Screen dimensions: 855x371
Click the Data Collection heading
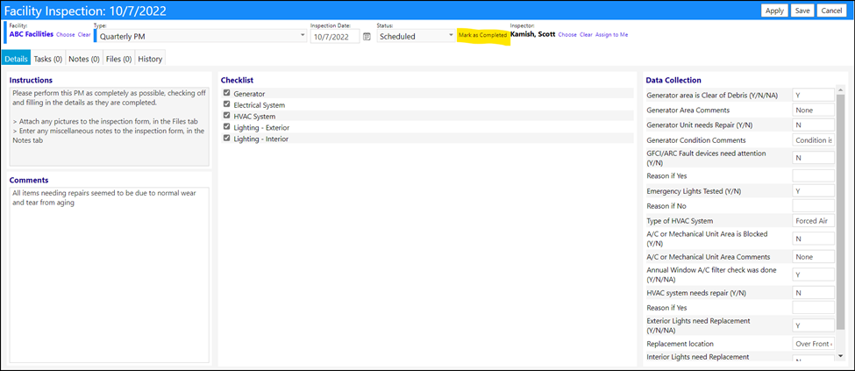673,80
